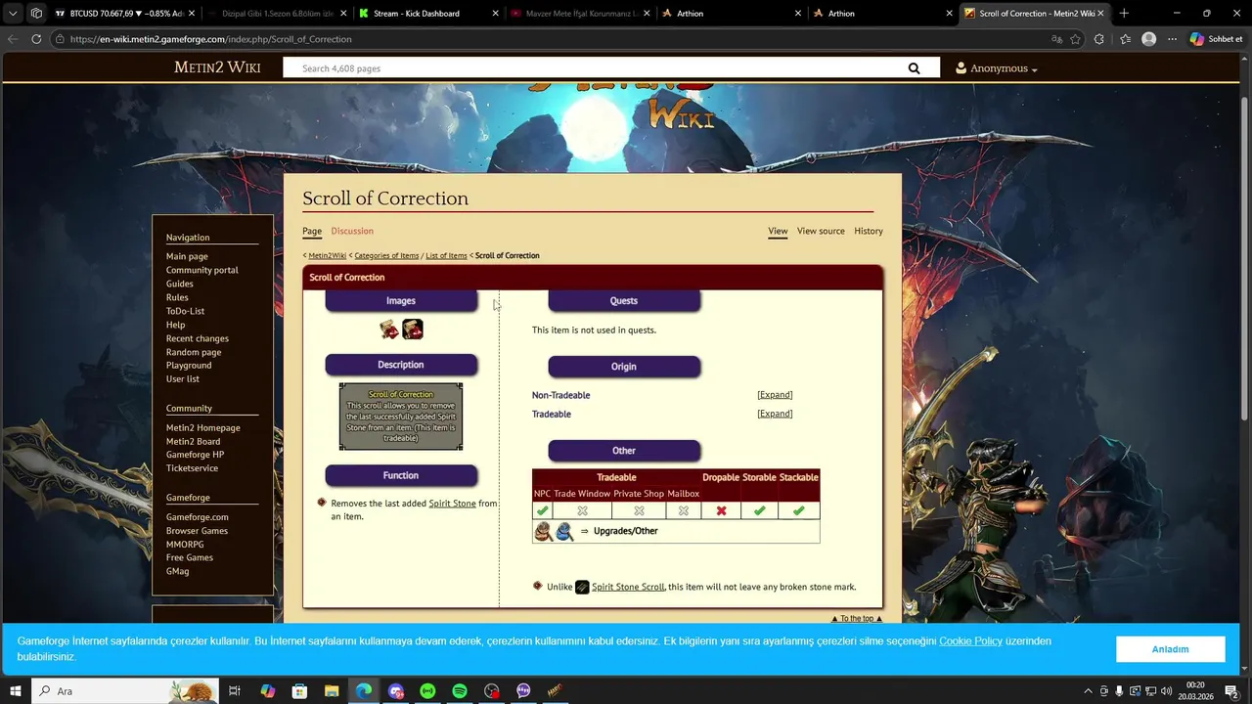
Task: Open the browser extensions icon
Action: click(x=1099, y=39)
